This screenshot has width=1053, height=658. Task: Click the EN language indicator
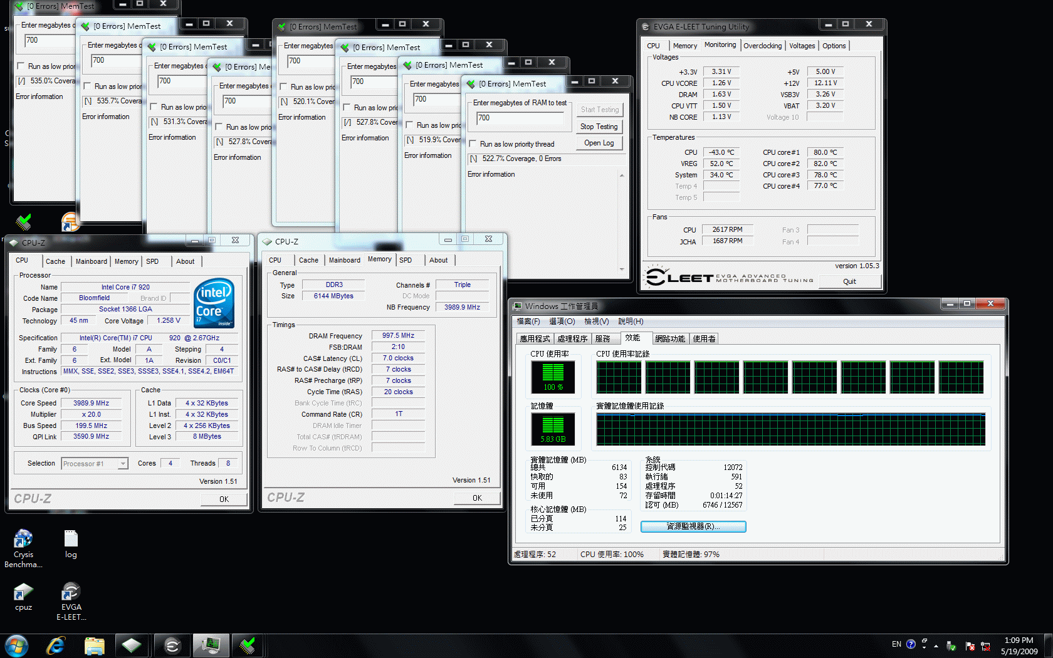896,644
